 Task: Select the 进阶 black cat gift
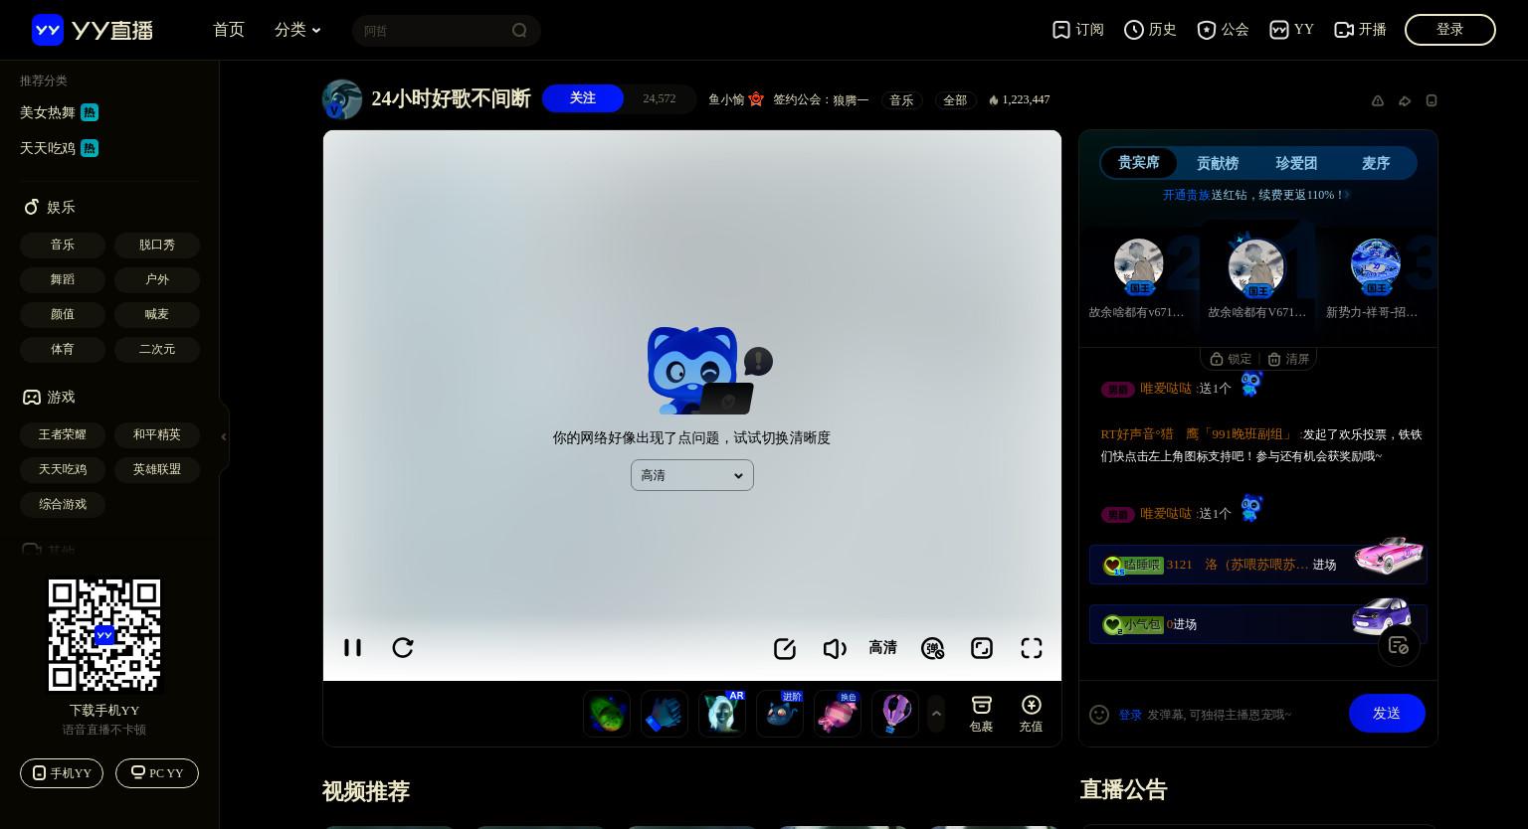[780, 714]
